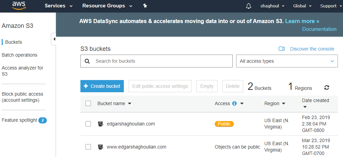Open Feature spotlight in the sidebar
The height and width of the screenshot is (157, 343).
point(19,120)
